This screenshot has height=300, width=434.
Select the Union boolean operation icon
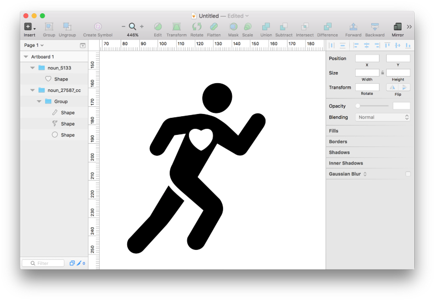click(266, 26)
